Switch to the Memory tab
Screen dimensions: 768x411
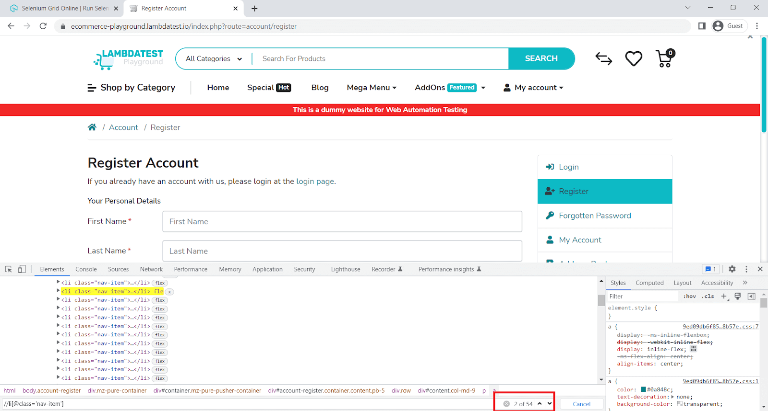(230, 269)
